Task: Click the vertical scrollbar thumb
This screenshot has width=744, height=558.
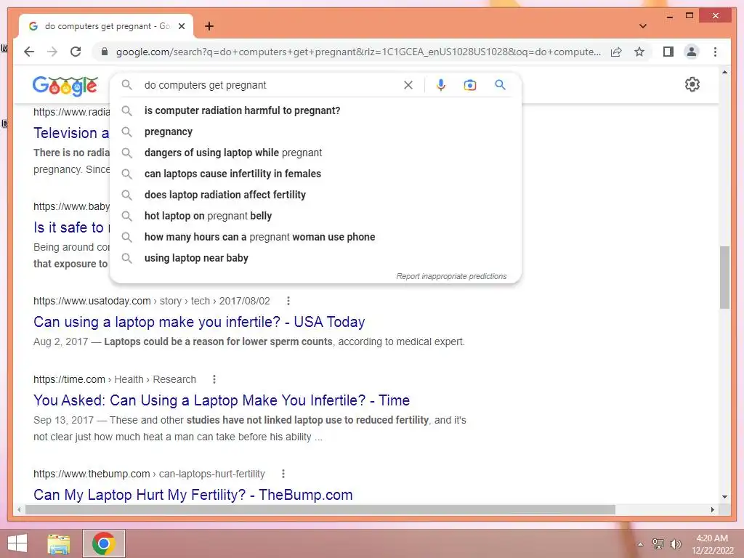Action: (x=724, y=277)
